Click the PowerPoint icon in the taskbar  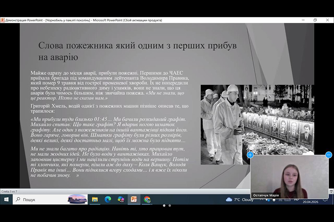click(x=134, y=200)
